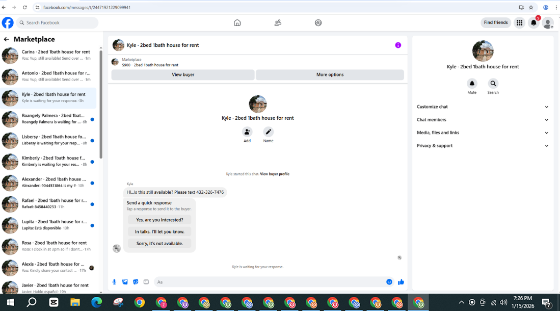The width and height of the screenshot is (560, 311).
Task: Click the Find friends button
Action: pos(496,22)
